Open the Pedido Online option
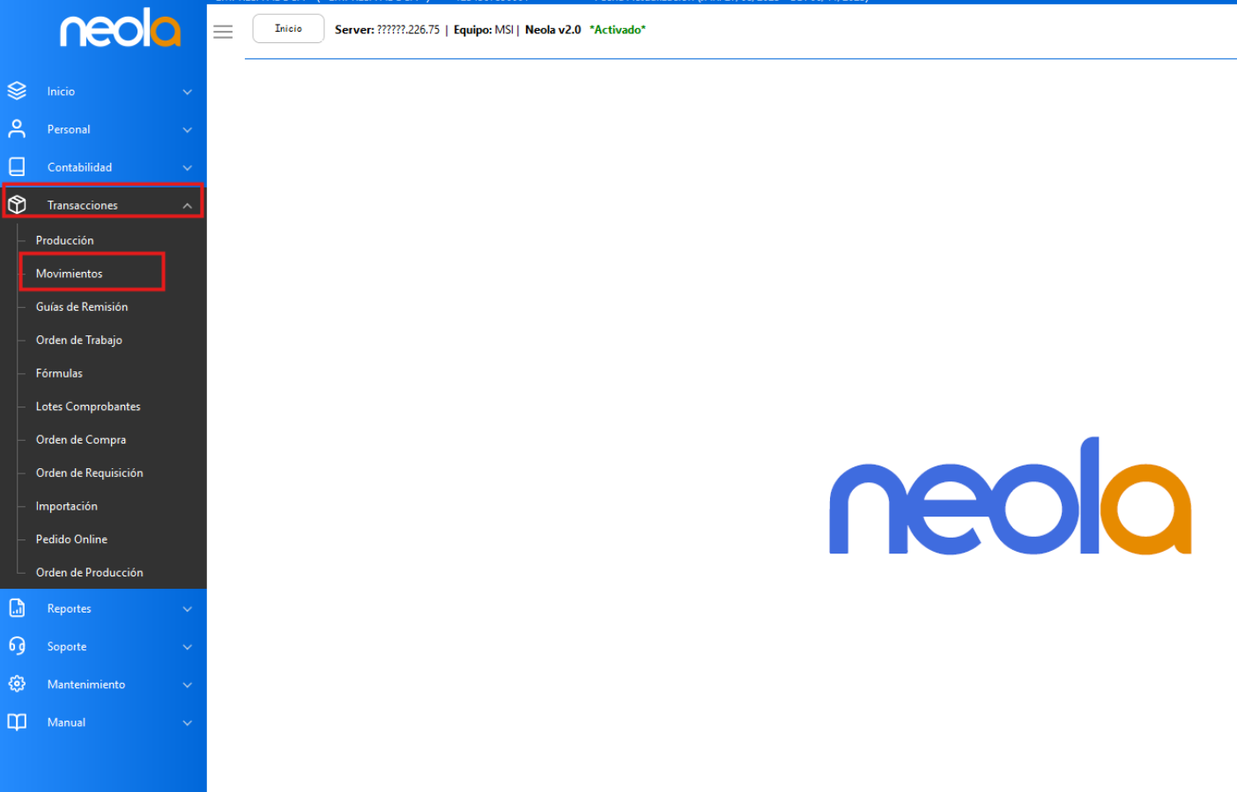Viewport: 1237px width, 792px height. click(x=71, y=539)
